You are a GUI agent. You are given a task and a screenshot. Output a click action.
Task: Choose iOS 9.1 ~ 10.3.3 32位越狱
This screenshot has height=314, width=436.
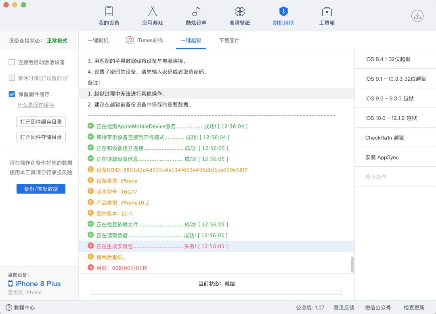coord(395,79)
